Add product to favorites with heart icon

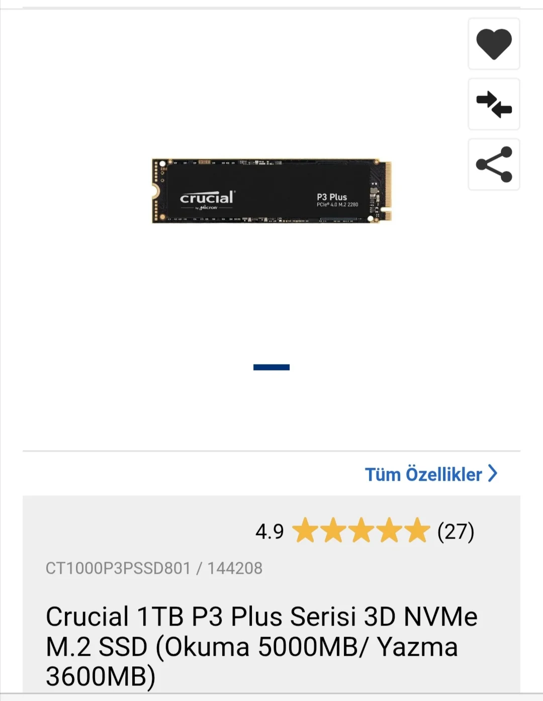pos(494,44)
